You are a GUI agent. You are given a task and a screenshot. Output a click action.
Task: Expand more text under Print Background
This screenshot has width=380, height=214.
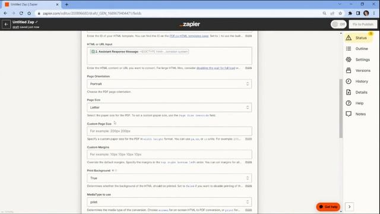248,186
